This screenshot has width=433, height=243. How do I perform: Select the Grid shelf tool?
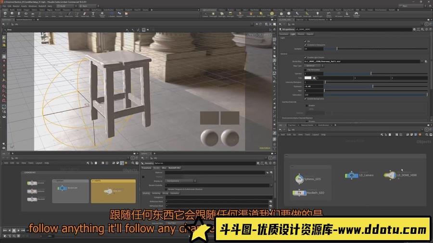point(33,13)
